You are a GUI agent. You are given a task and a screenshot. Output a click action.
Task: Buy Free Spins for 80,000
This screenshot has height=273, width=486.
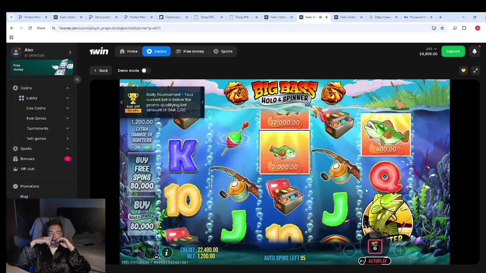click(142, 173)
